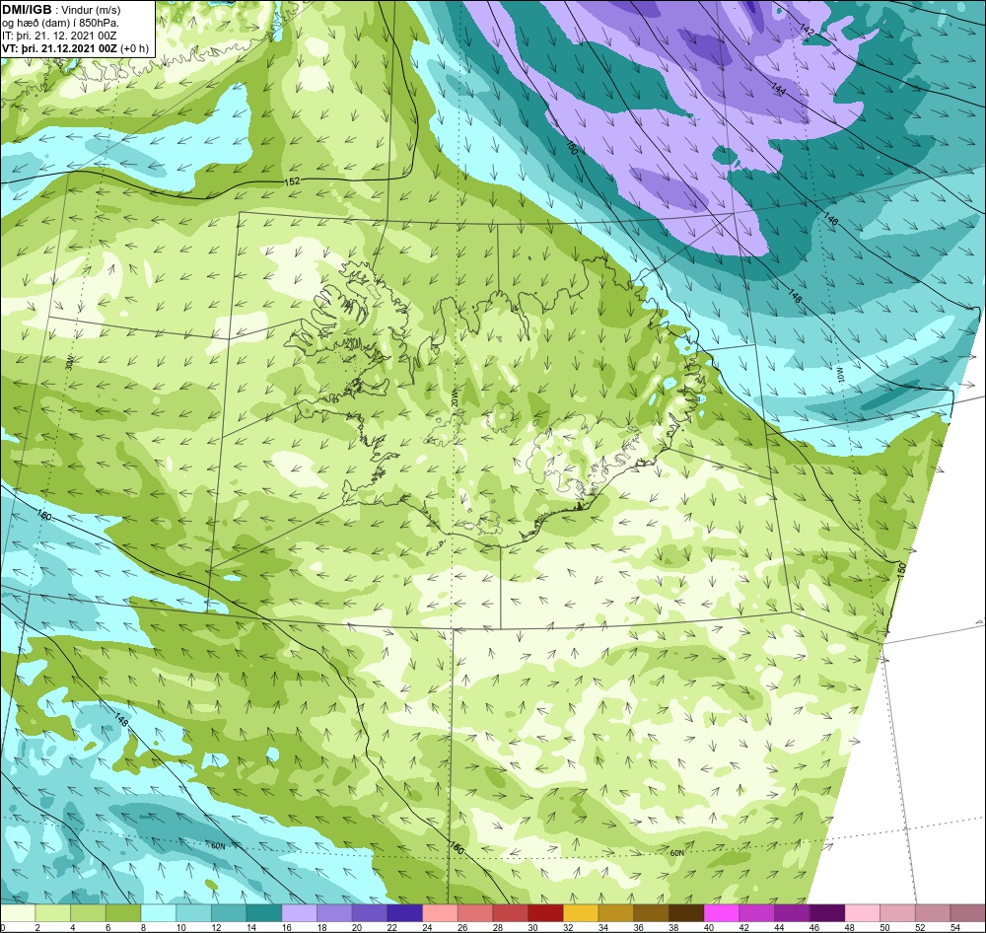Click the '146' height contour label
This screenshot has height=933, width=986.
pos(830,219)
